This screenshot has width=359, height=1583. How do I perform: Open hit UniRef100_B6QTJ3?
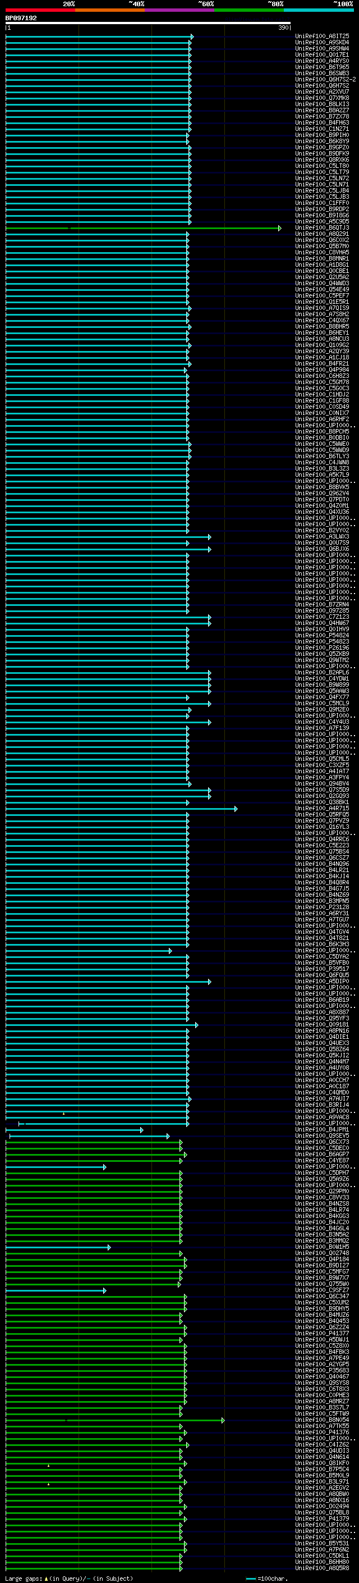(322, 228)
